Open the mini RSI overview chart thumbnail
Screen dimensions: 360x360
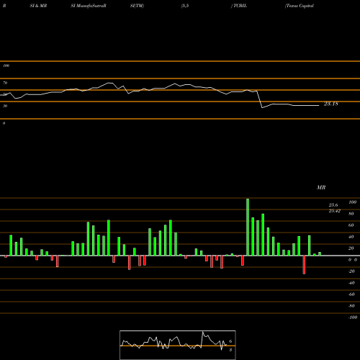pos(178,345)
